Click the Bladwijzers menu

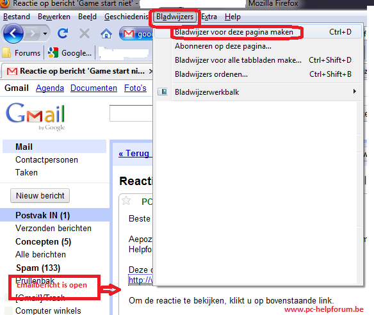175,17
